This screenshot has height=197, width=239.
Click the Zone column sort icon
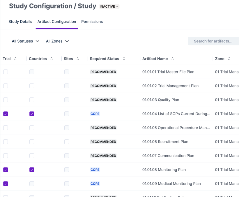[x=229, y=59]
